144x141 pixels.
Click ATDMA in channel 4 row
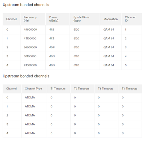click(30, 133)
